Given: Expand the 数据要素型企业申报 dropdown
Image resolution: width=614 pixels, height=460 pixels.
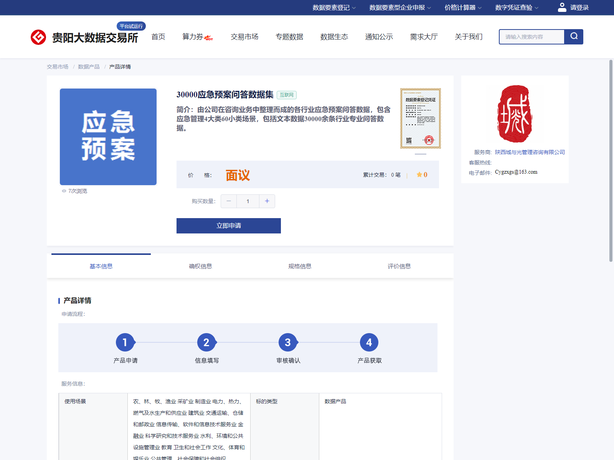Looking at the screenshot, I should tap(400, 8).
